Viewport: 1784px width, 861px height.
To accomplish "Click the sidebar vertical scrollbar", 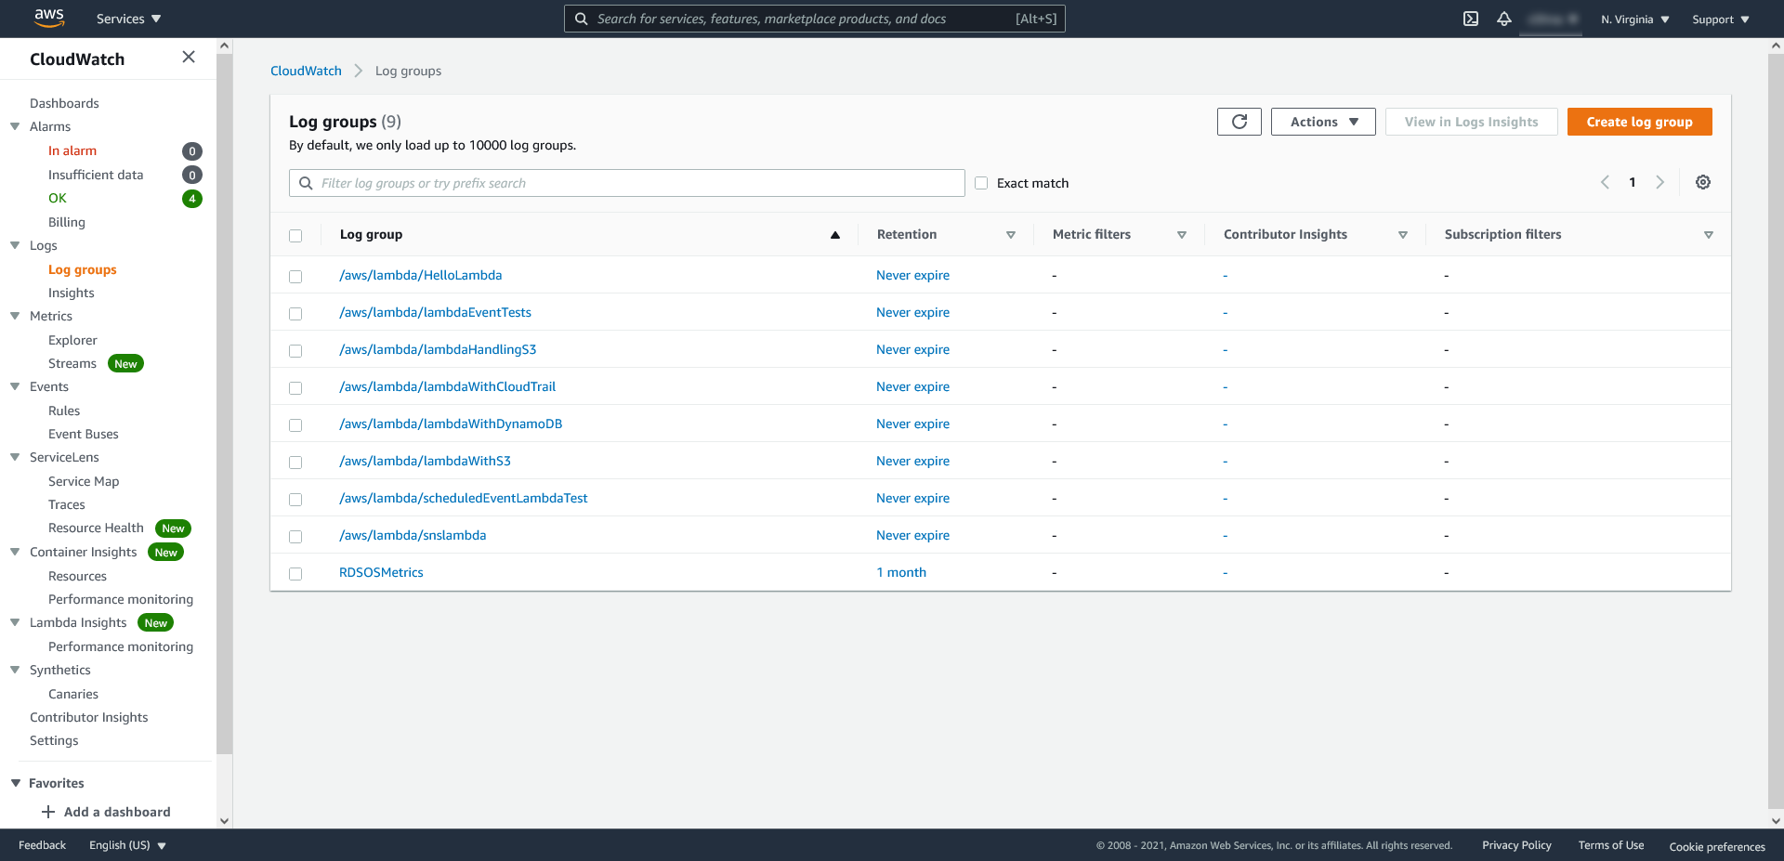I will coord(224,404).
